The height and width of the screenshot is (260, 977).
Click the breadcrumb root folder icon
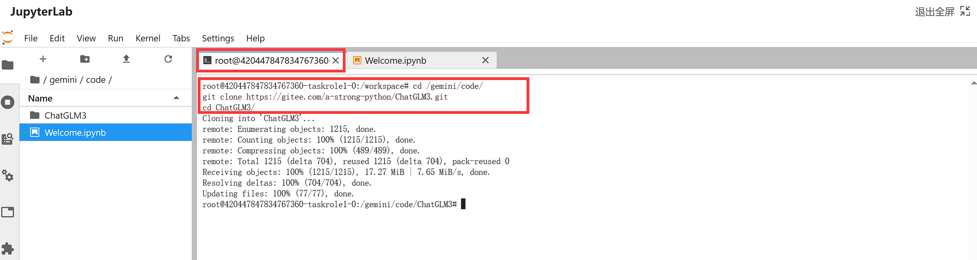click(x=35, y=80)
